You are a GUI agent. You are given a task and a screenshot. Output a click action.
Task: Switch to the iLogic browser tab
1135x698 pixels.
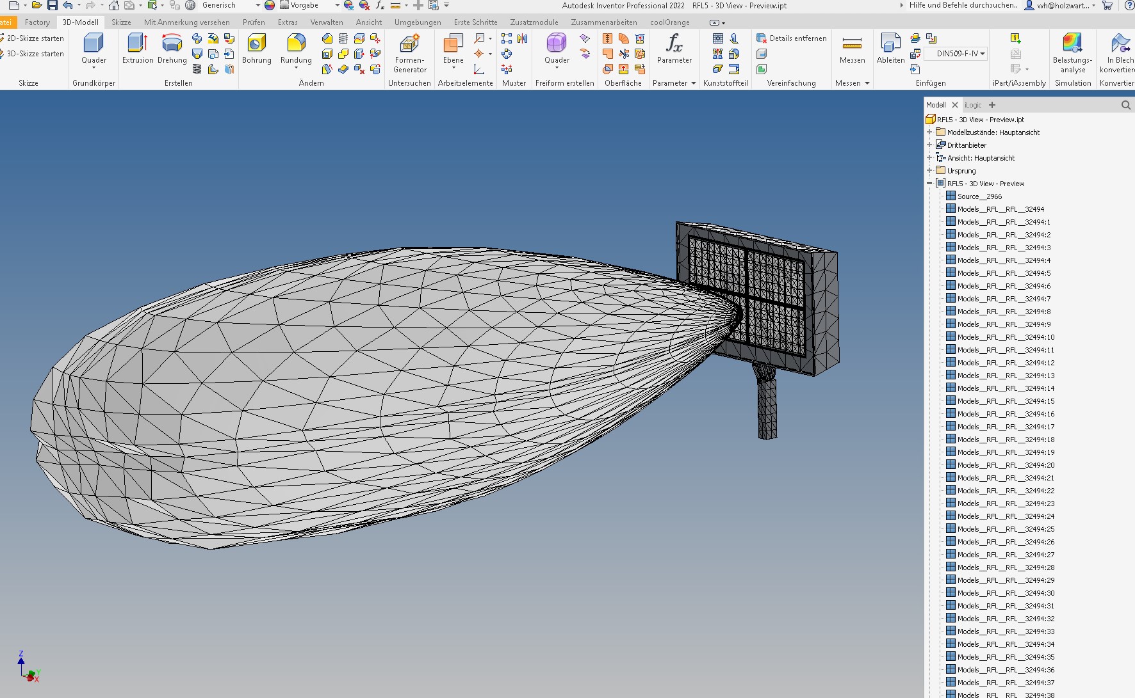tap(973, 105)
